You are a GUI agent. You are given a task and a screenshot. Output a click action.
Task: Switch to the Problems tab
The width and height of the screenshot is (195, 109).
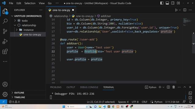click(56, 87)
